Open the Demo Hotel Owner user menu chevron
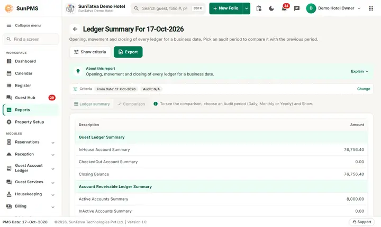The height and width of the screenshot is (227, 381). pyautogui.click(x=359, y=8)
